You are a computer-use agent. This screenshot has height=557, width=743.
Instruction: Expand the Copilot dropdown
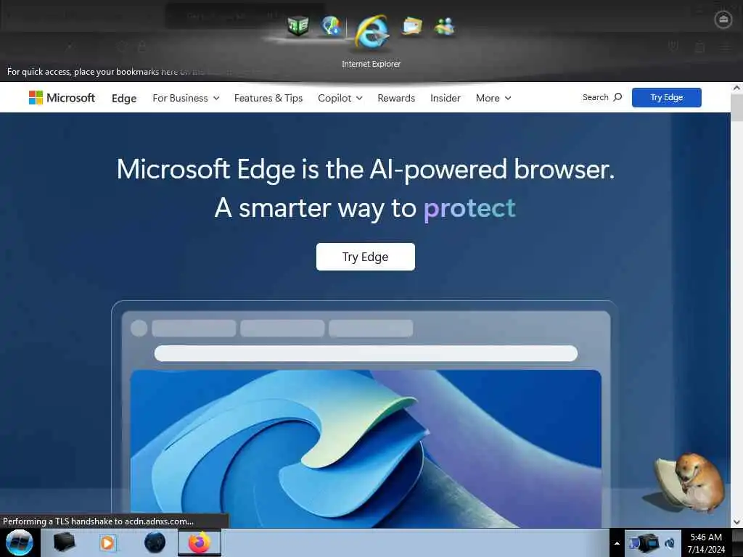tap(340, 98)
